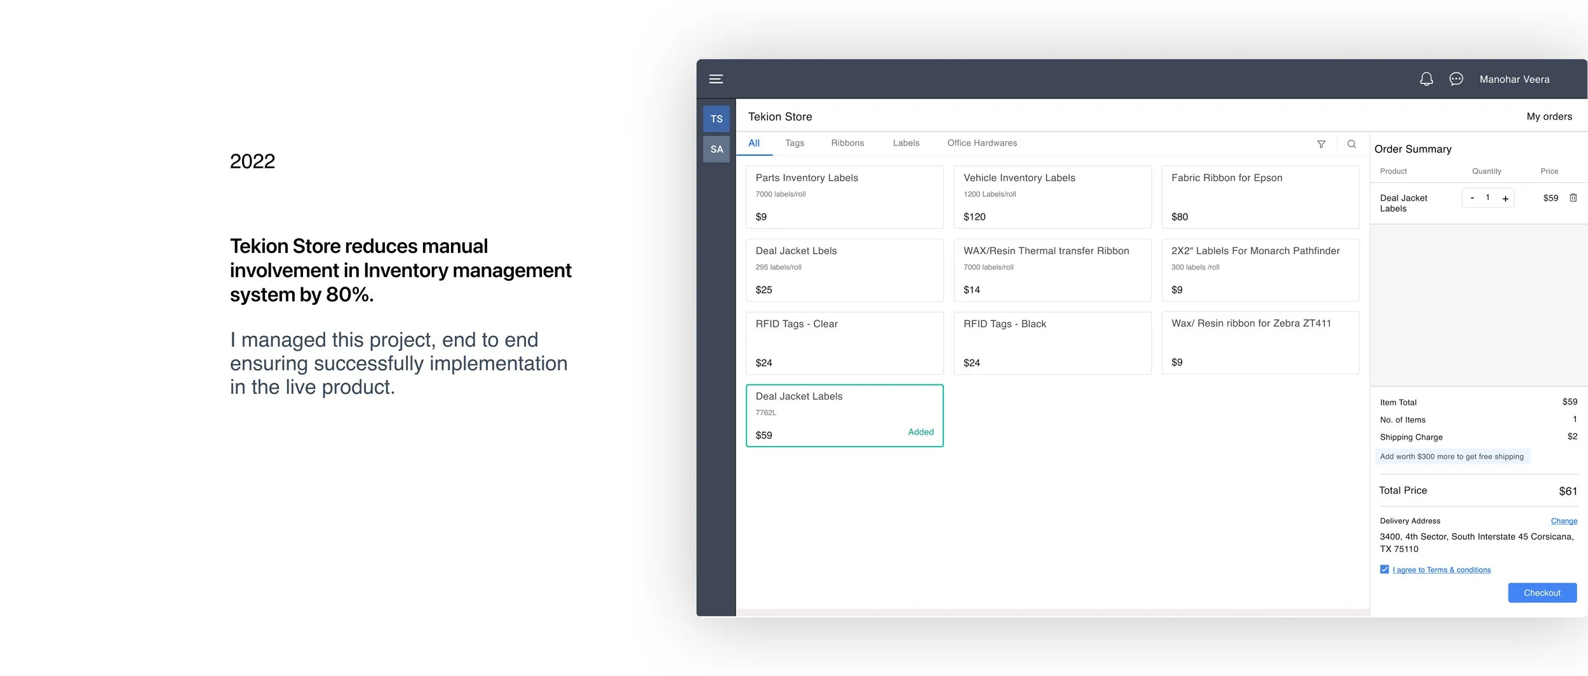Click the free shipping notice banner
Viewport: 1588px width, 676px height.
tap(1452, 456)
